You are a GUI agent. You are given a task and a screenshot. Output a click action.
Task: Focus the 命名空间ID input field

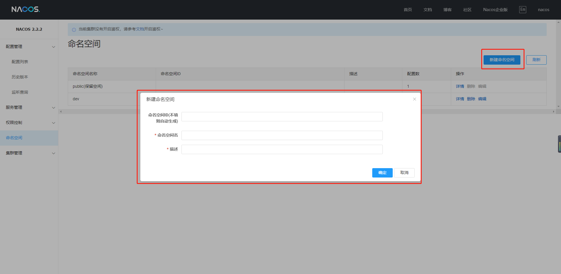coord(282,117)
